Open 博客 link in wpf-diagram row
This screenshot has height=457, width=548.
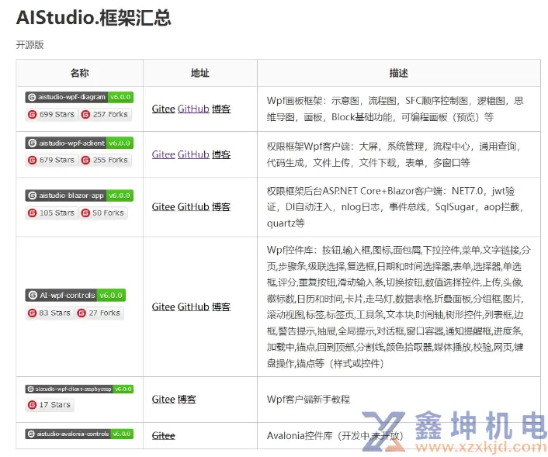pyautogui.click(x=221, y=109)
